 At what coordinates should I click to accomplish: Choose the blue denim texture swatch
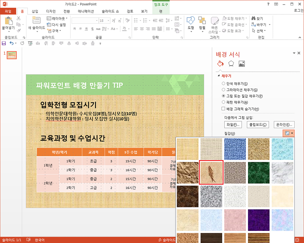(235, 149)
